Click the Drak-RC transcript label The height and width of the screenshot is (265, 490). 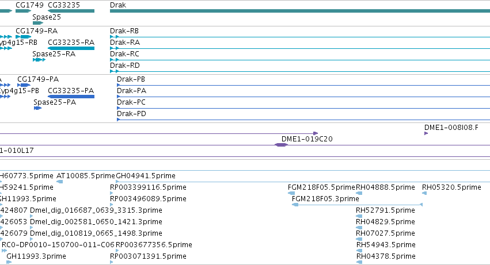(124, 54)
